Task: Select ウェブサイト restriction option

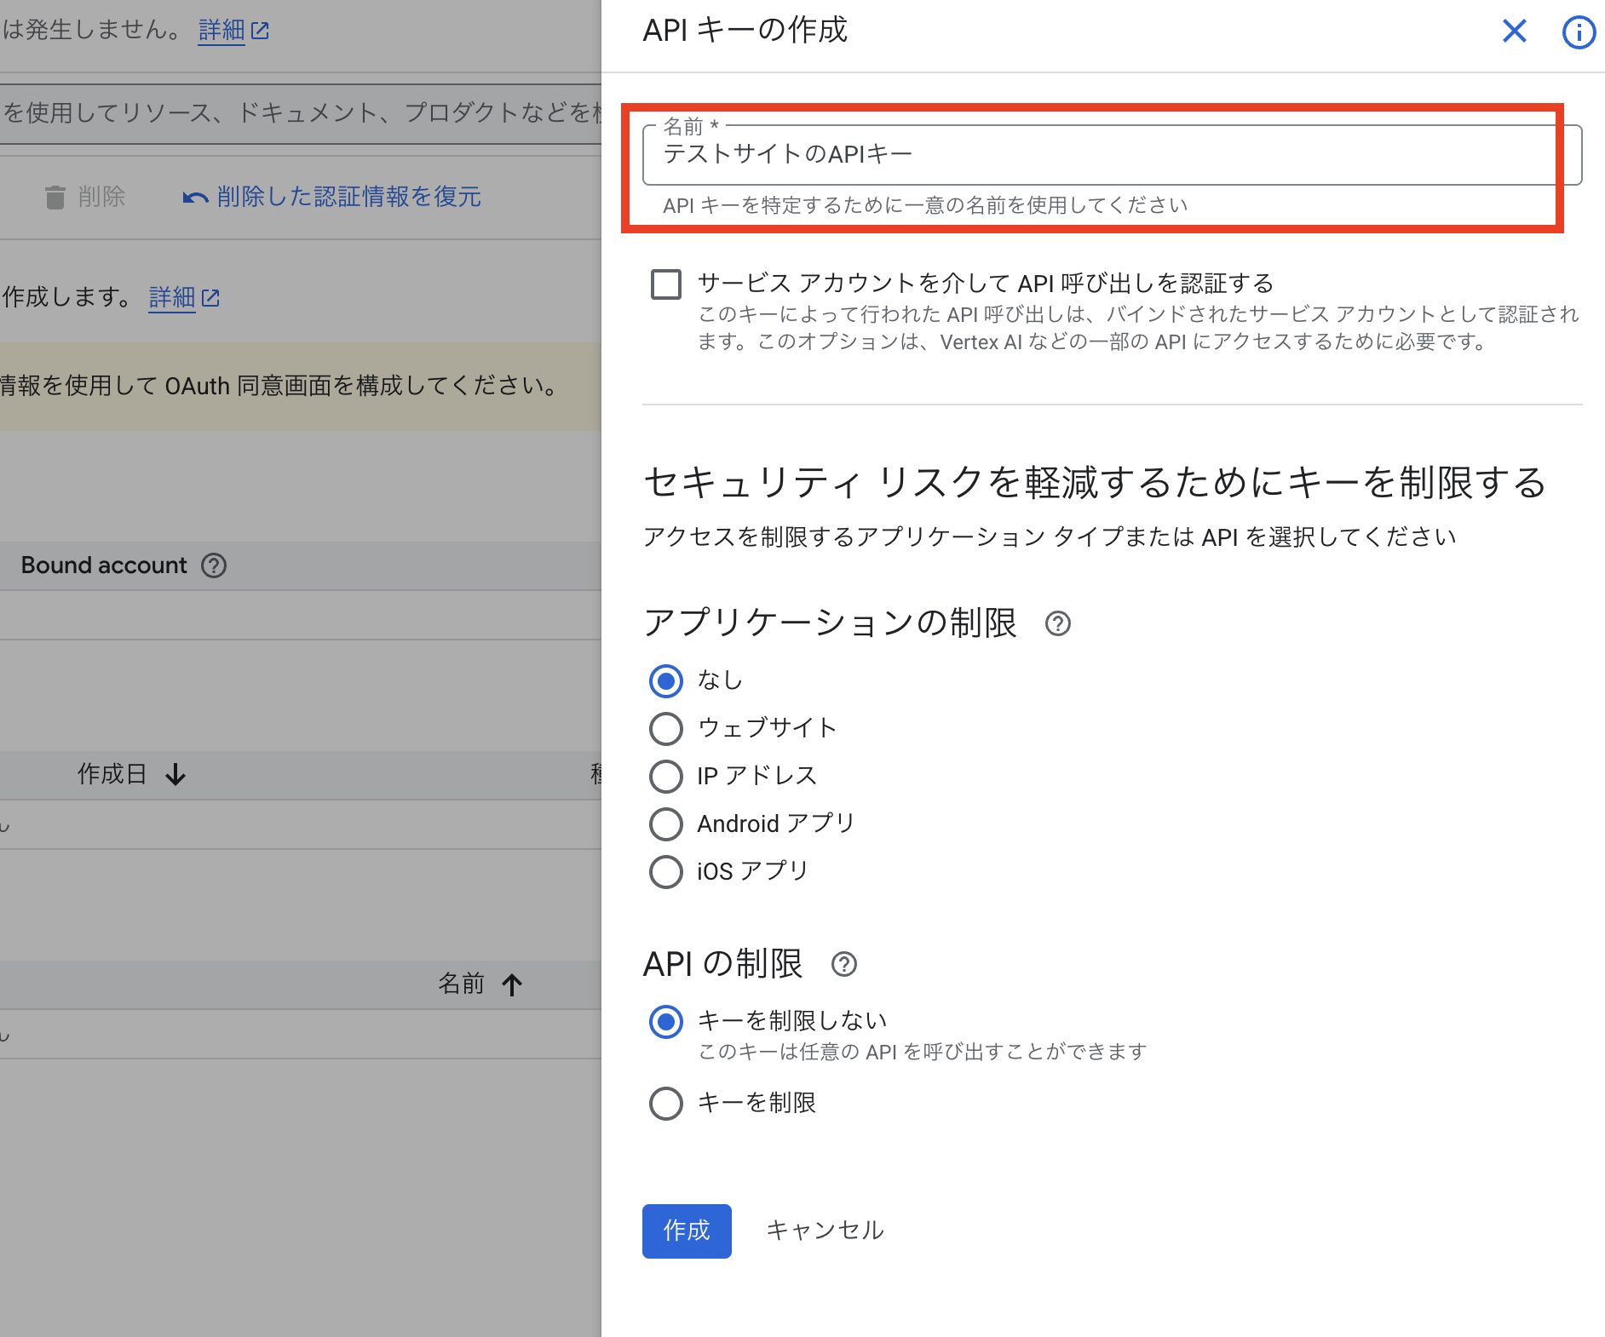Action: point(666,728)
